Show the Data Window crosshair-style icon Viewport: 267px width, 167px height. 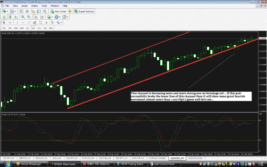coord(27,12)
